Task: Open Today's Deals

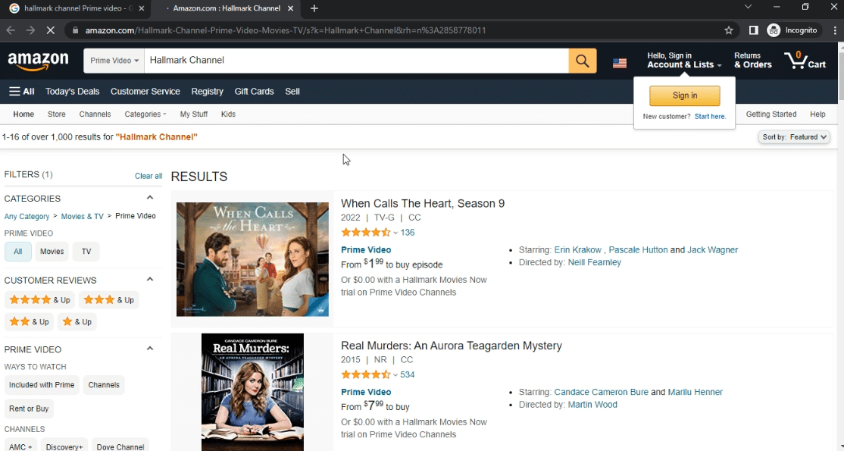Action: click(x=73, y=92)
